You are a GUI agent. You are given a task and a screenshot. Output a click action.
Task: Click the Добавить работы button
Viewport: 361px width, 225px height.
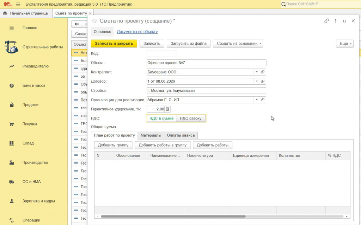pyautogui.click(x=213, y=145)
